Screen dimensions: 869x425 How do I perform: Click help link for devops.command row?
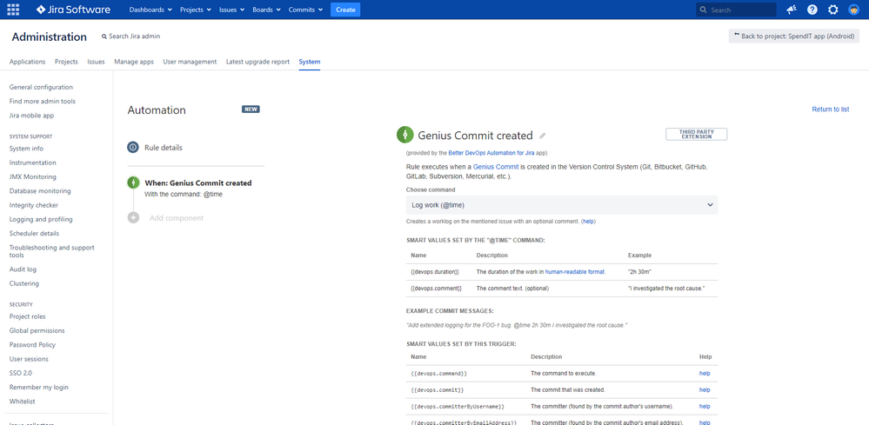705,374
